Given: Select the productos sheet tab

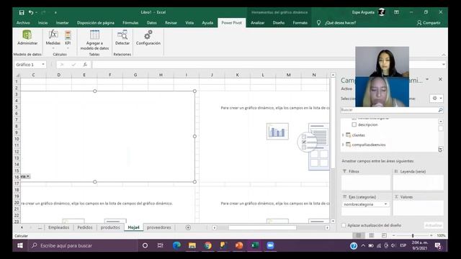Looking at the screenshot, I should [110, 227].
